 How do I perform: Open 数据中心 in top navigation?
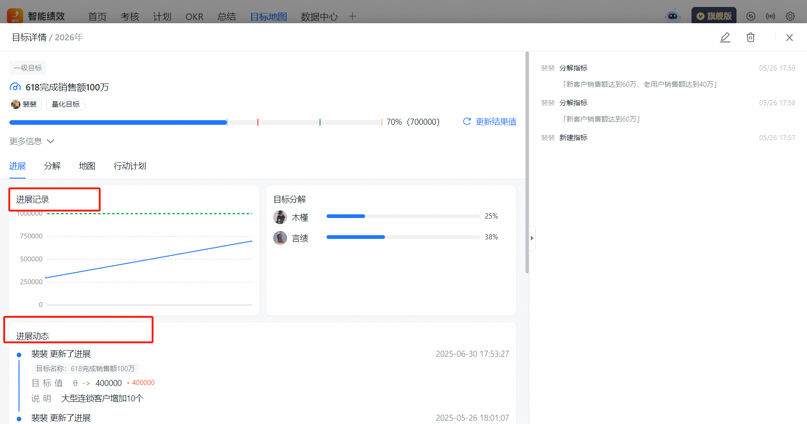(319, 17)
